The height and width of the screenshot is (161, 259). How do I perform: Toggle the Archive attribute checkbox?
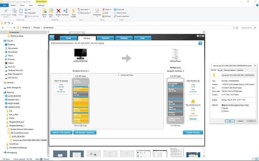click(x=223, y=111)
